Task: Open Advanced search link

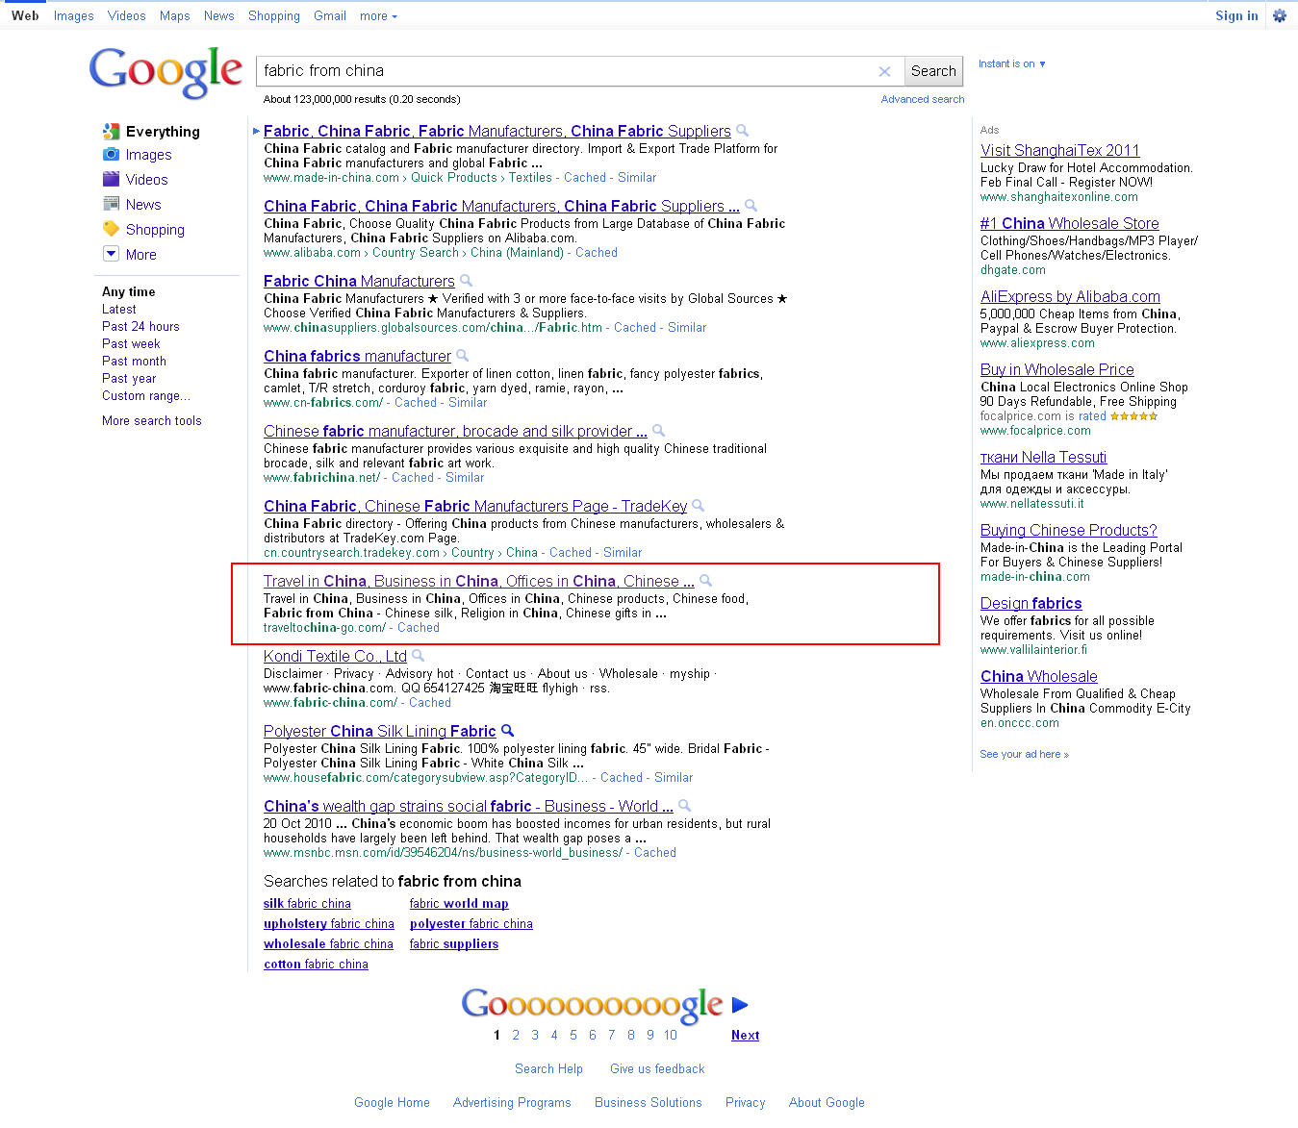Action: click(x=923, y=99)
